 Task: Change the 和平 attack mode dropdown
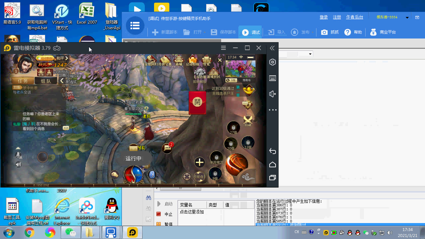click(61, 58)
